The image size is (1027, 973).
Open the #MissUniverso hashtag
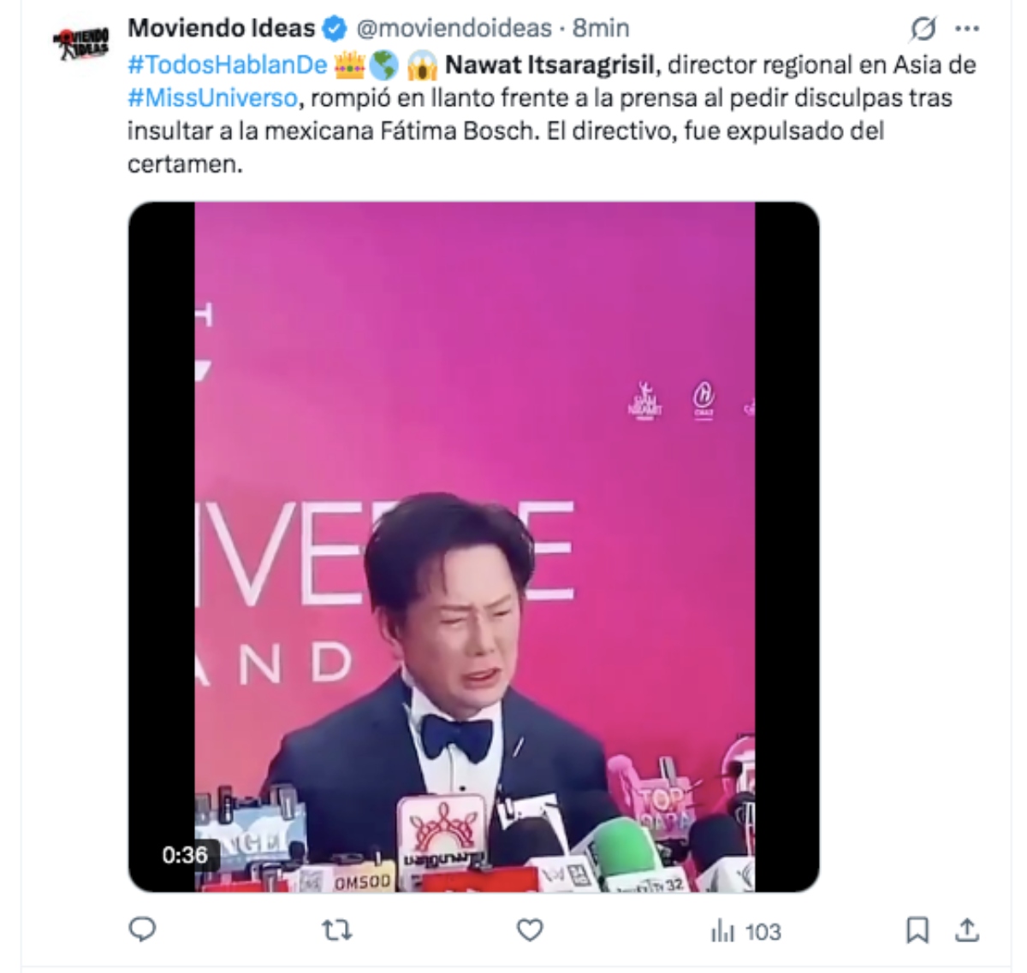click(212, 97)
